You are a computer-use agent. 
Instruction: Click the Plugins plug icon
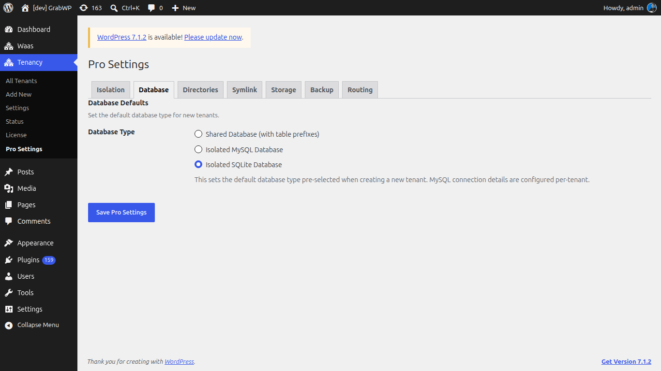[9, 260]
